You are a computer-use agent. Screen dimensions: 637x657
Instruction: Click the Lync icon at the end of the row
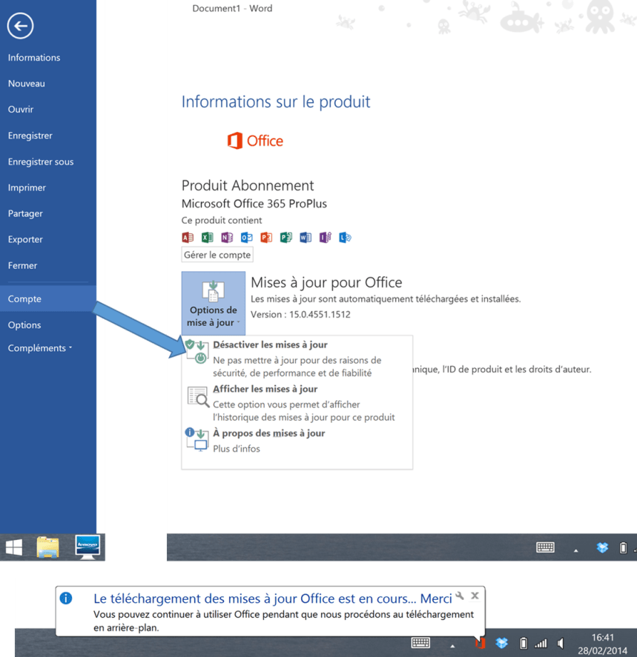point(343,238)
